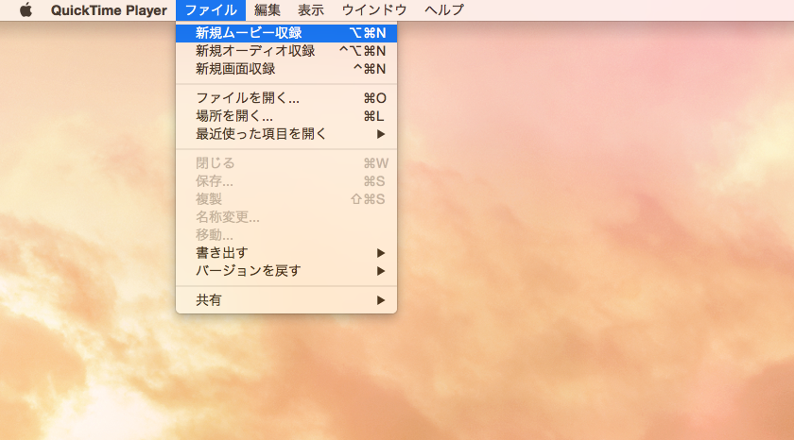Expand the 書き出す submenu
This screenshot has width=794, height=440.
(x=286, y=253)
